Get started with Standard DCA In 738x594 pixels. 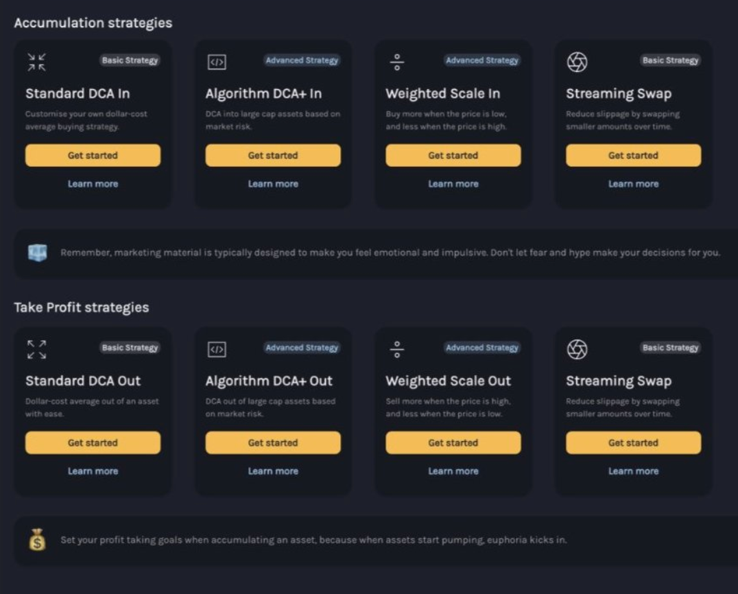coord(93,156)
